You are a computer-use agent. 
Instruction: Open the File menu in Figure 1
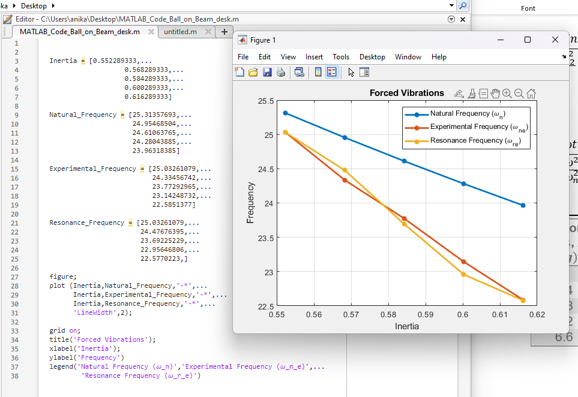(x=243, y=57)
